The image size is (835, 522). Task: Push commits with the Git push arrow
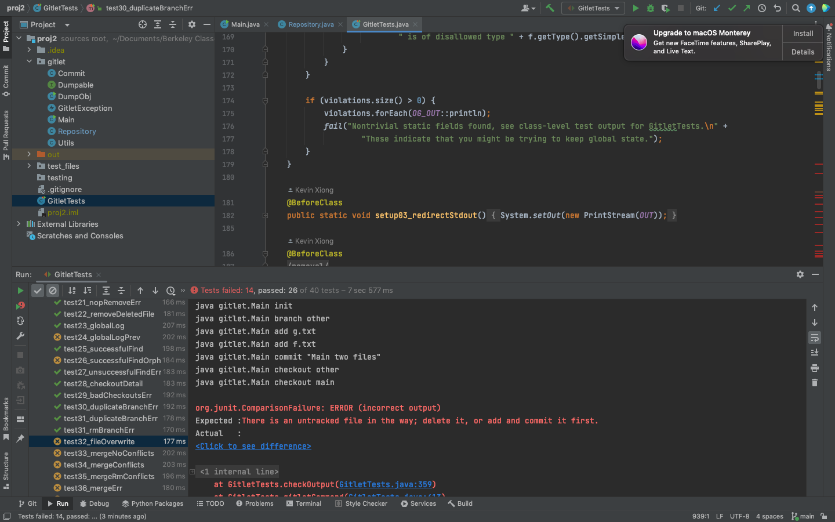[747, 8]
